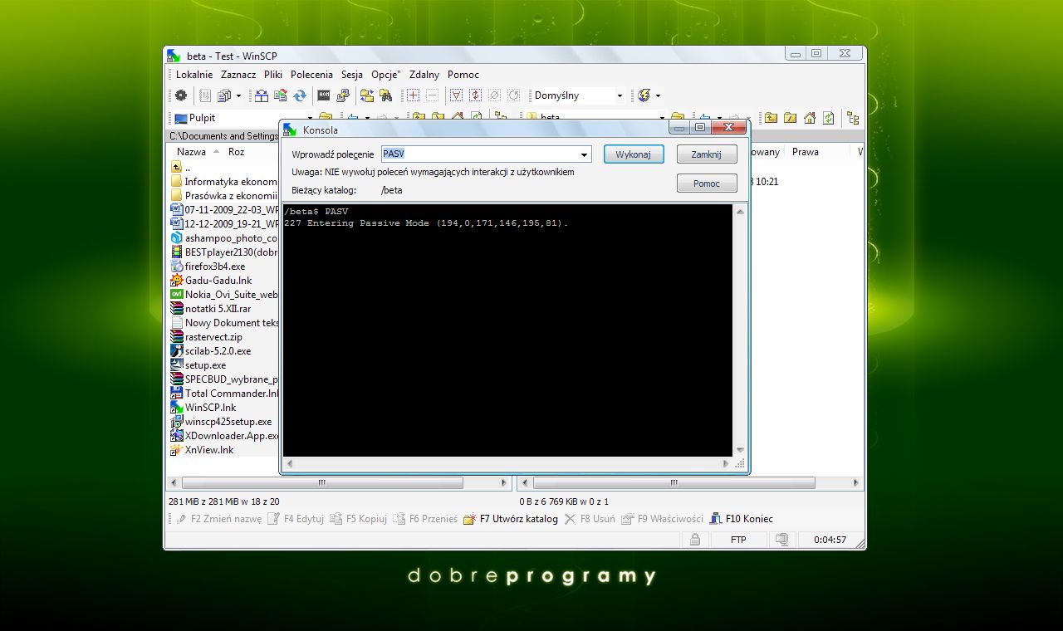The width and height of the screenshot is (1063, 631).
Task: Open the Zaznacz menu
Action: point(238,75)
